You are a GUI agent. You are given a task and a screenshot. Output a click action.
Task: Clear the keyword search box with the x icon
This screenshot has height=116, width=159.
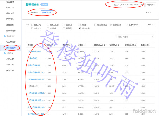click(x=152, y=37)
